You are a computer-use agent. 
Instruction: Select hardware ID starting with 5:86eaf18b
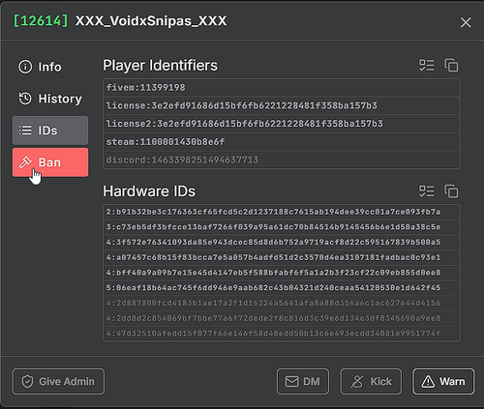(x=282, y=288)
